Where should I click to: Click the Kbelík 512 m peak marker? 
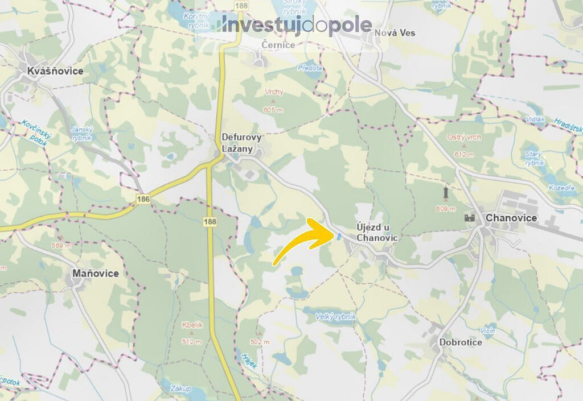(x=192, y=333)
